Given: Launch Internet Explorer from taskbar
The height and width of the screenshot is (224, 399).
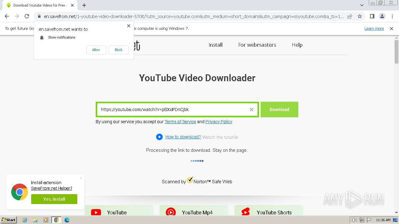Looking at the screenshot, I should coord(25,220).
